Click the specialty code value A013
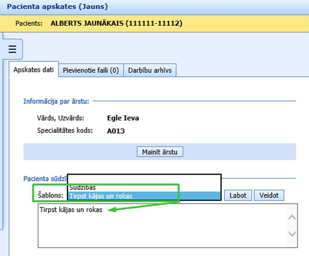 click(x=116, y=131)
